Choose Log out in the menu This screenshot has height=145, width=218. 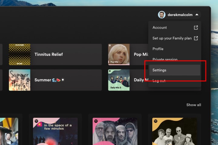coord(159,81)
